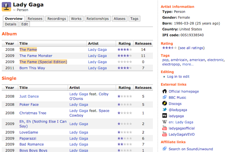Open the Tags tab

[134, 18]
